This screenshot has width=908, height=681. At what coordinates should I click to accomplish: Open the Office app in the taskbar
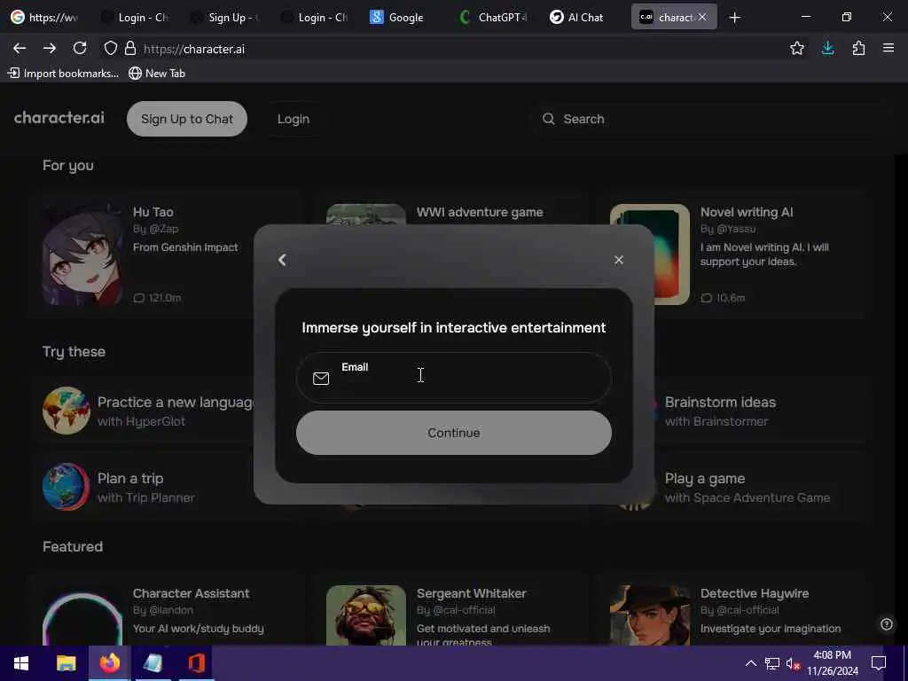click(196, 663)
